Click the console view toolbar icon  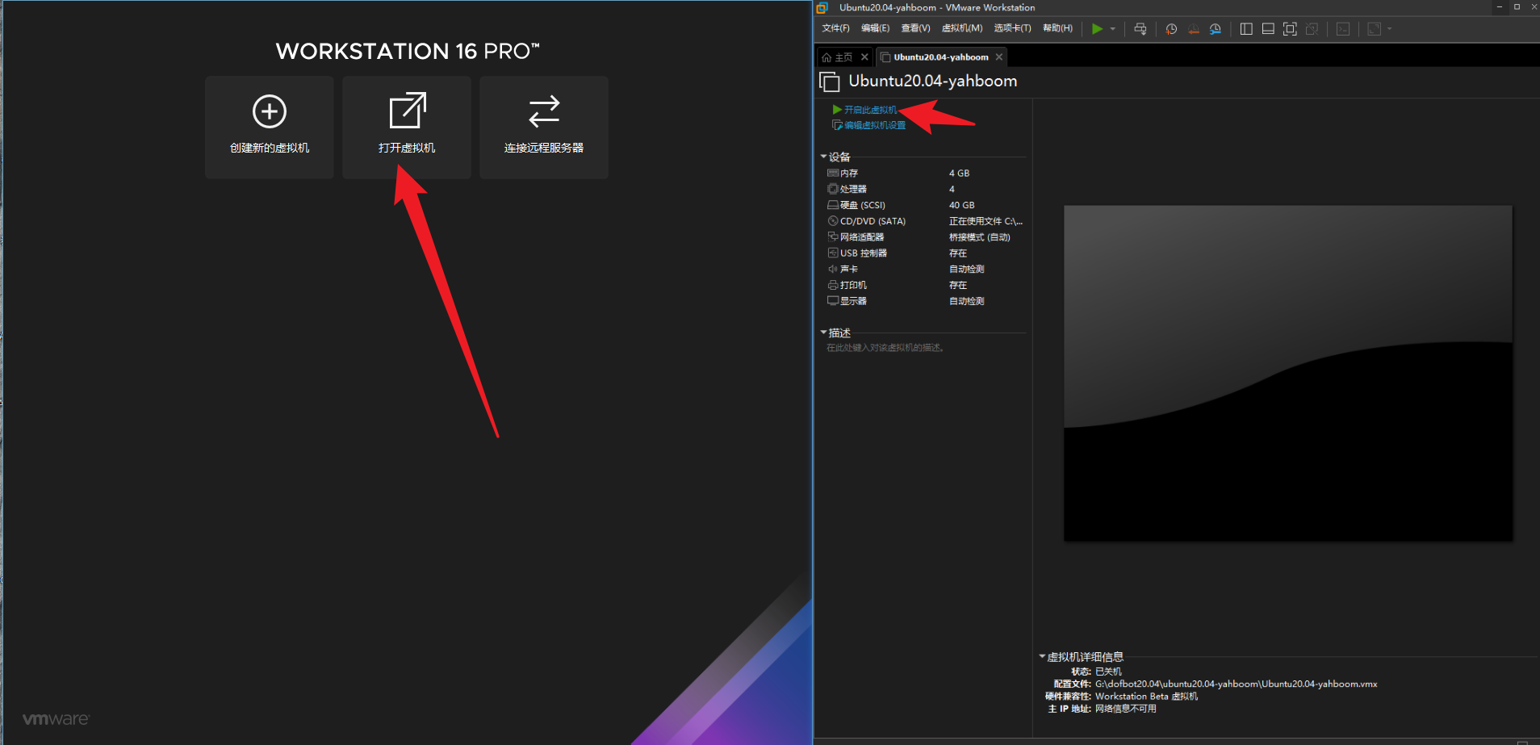tap(1343, 29)
